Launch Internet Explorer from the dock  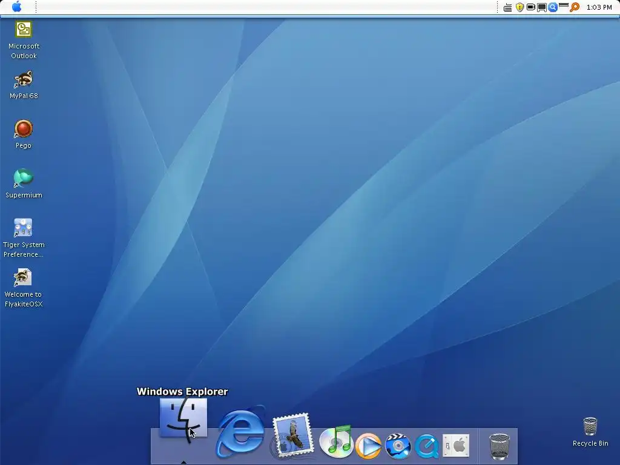(x=240, y=432)
